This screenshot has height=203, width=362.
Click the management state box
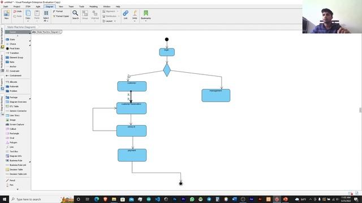(x=216, y=95)
